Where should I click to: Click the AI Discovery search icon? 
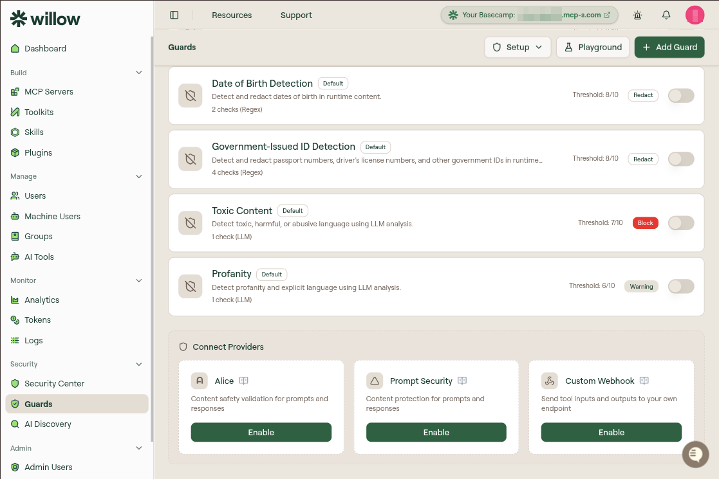15,424
